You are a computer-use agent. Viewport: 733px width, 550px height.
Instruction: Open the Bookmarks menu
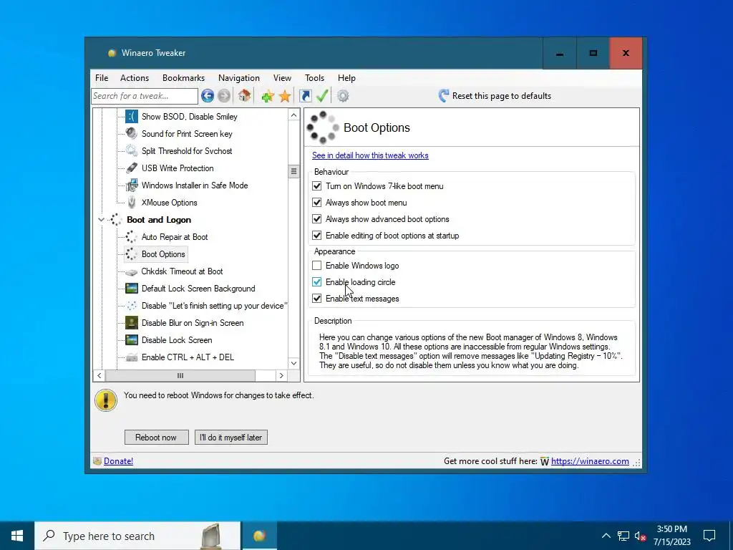tap(184, 77)
